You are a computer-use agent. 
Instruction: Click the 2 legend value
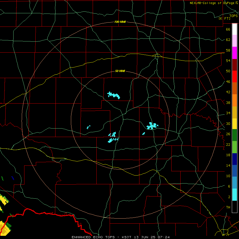click(229, 197)
